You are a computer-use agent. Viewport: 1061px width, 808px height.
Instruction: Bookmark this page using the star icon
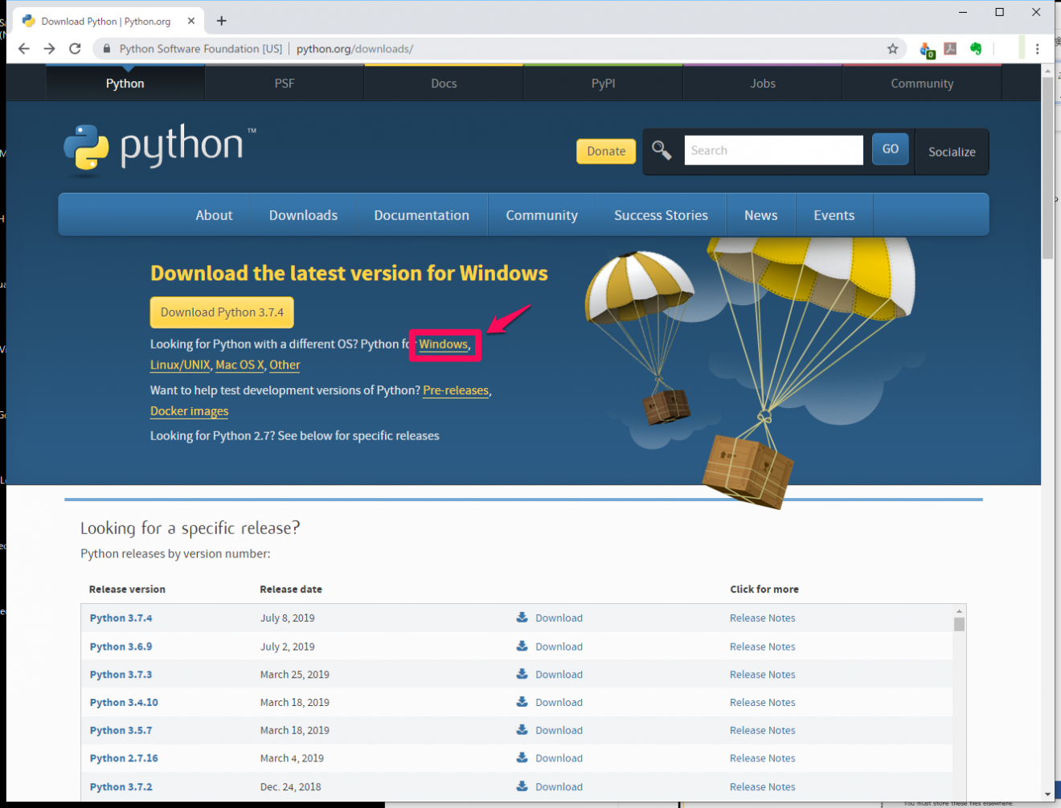(892, 49)
